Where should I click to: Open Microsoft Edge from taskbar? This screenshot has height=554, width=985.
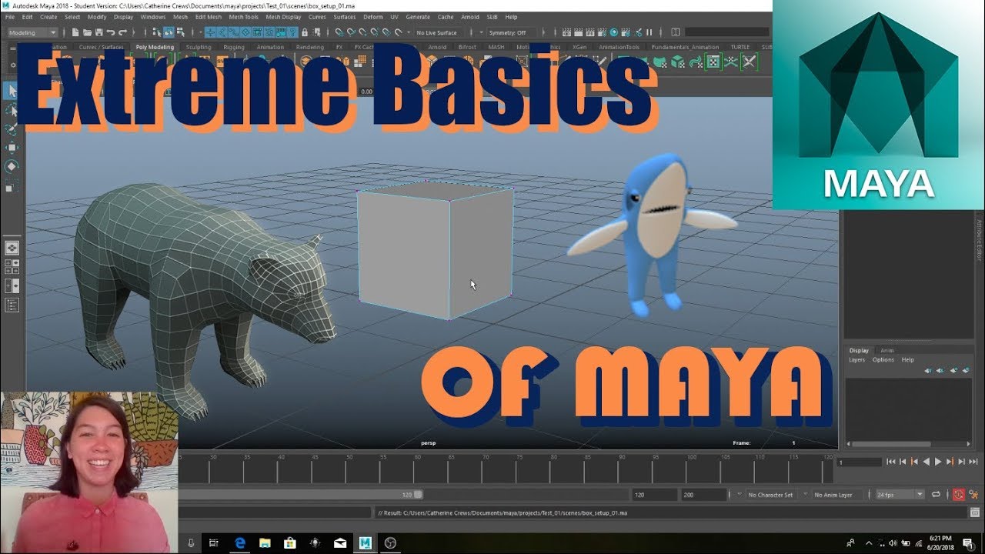coord(239,542)
